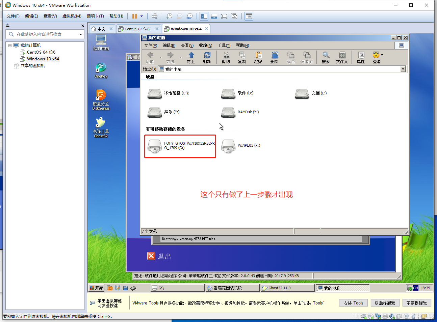The width and height of the screenshot is (437, 322).
Task: Open 文件(F) menu in 我的电脑 window
Action: point(151,46)
